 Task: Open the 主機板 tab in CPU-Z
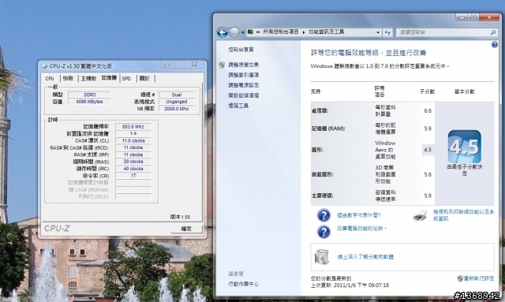(x=88, y=79)
